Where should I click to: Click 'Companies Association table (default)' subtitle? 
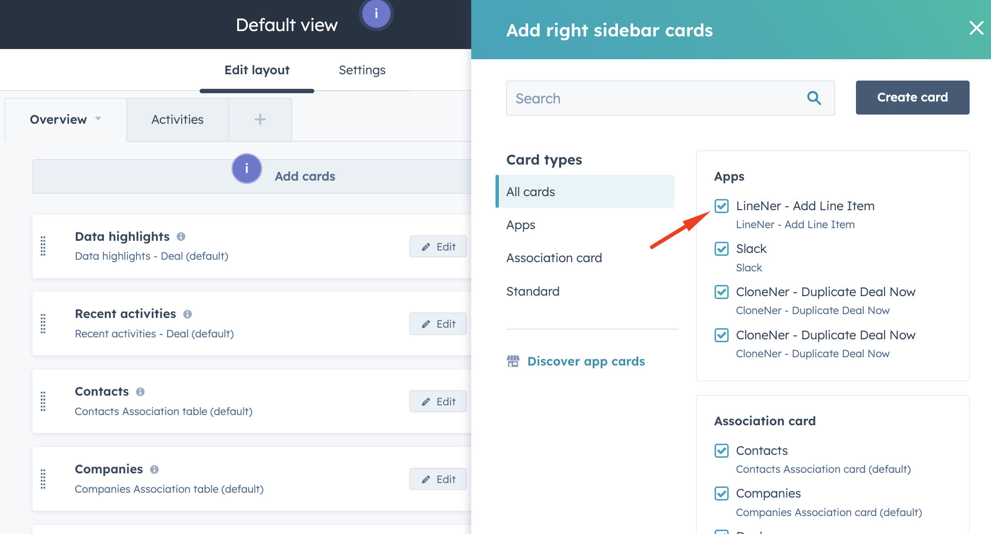click(169, 489)
